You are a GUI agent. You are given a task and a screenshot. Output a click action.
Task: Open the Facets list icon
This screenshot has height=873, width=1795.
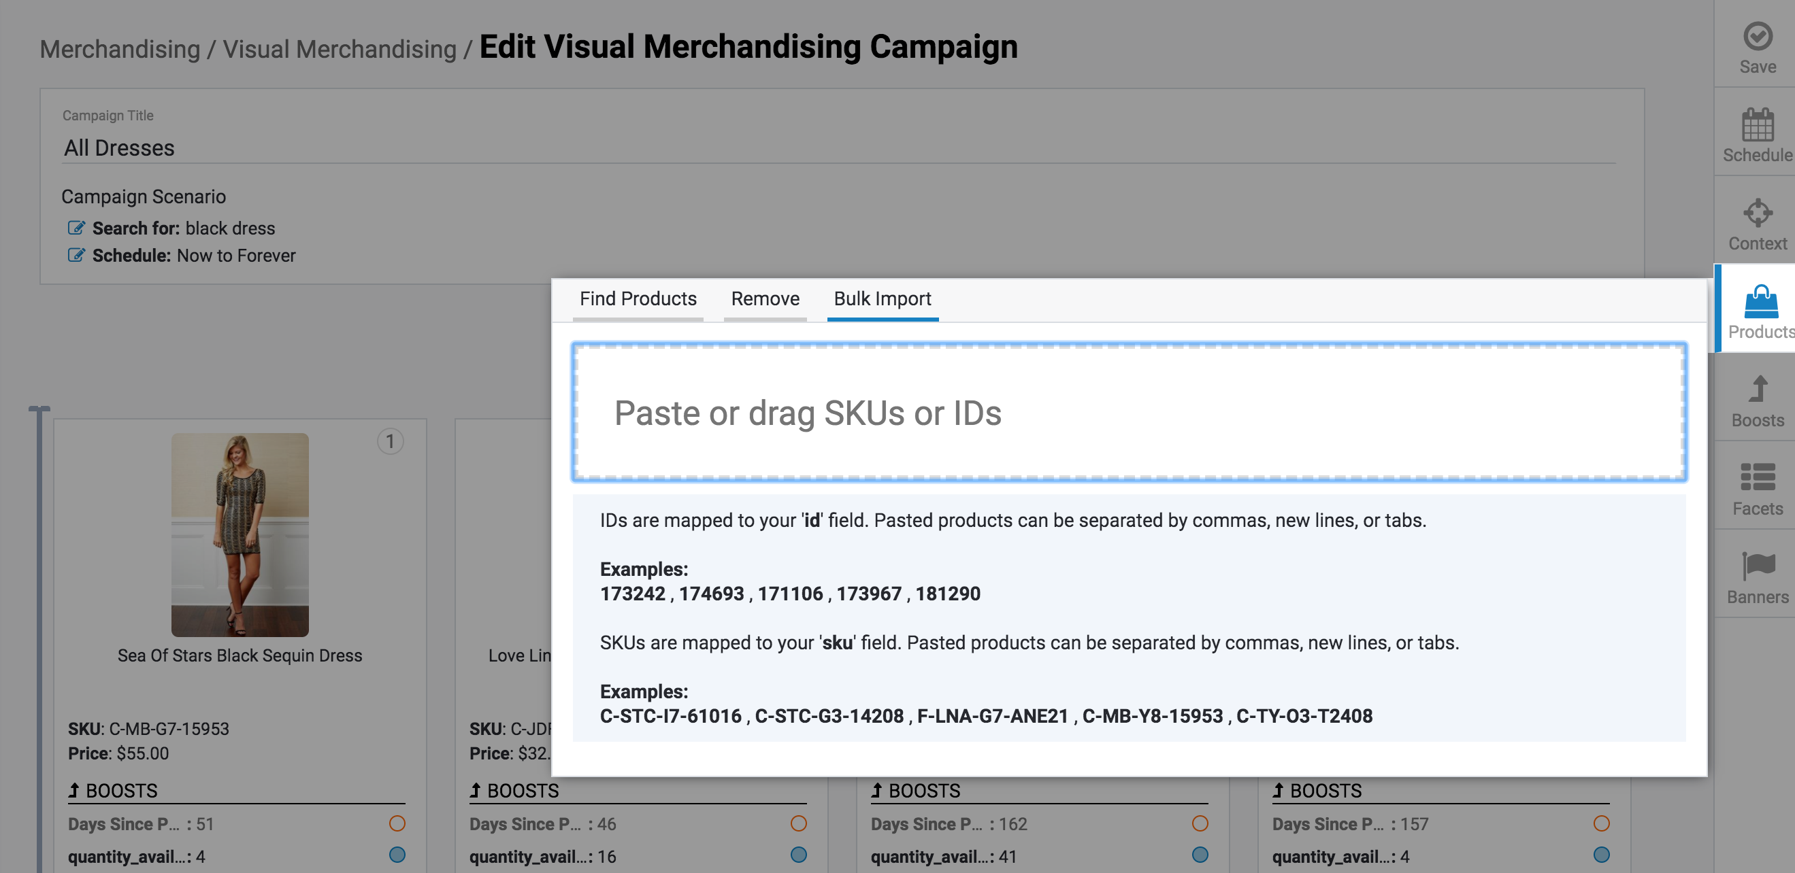click(1757, 477)
